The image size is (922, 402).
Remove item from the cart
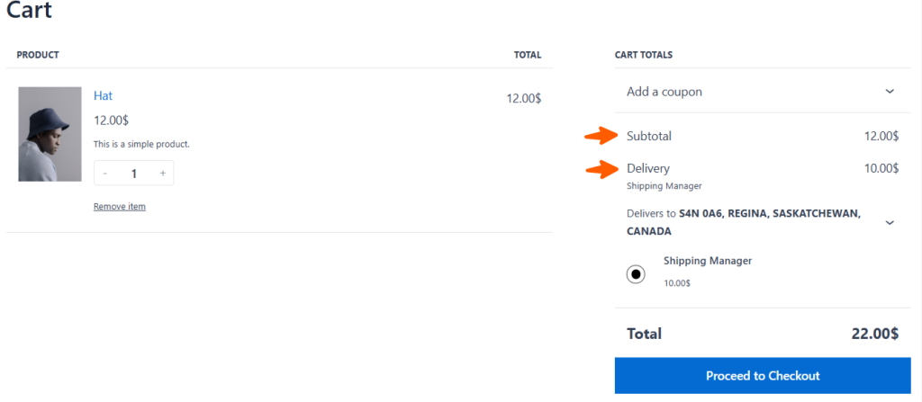pyautogui.click(x=120, y=207)
